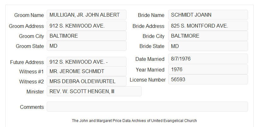254x127 pixels.
Task: Click the License Number field
Action: coord(208,79)
